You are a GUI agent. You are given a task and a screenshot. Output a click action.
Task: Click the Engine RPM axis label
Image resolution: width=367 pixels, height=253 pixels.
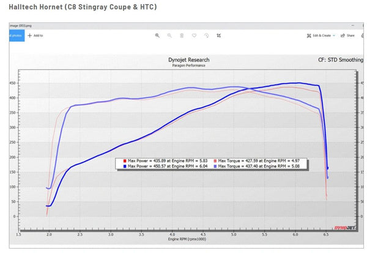(x=187, y=238)
